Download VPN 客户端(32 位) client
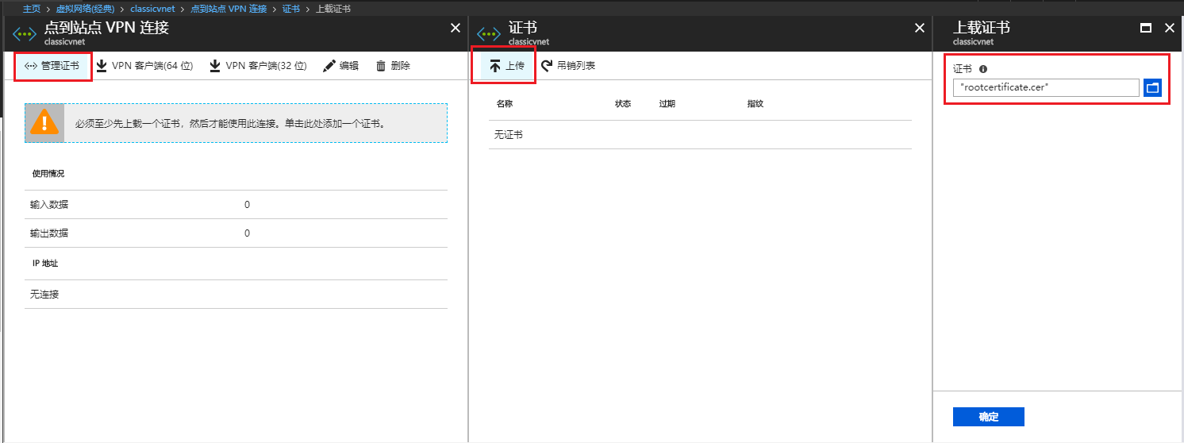Image resolution: width=1184 pixels, height=443 pixels. click(x=258, y=66)
